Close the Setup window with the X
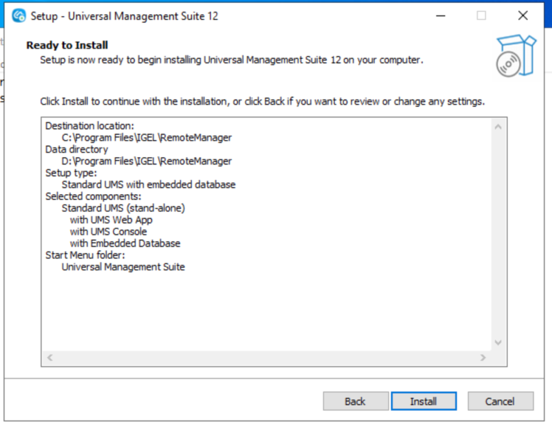The image size is (552, 425). (x=522, y=16)
